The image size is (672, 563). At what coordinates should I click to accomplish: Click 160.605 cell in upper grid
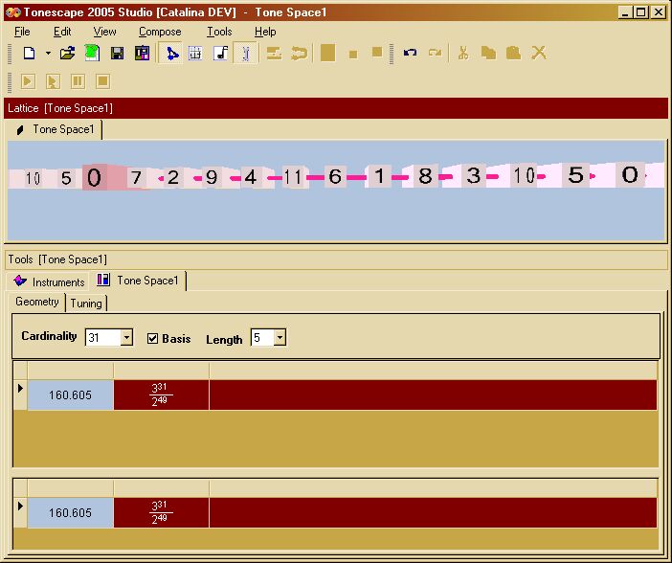pos(71,394)
